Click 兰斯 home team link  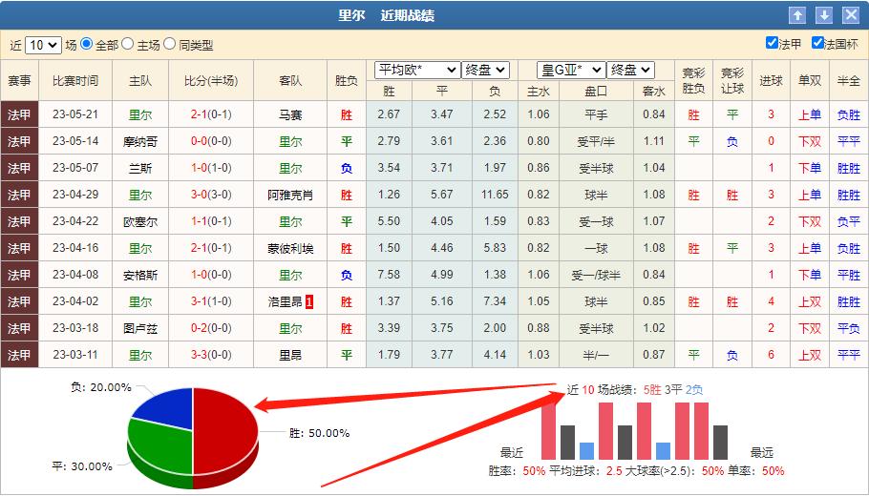pyautogui.click(x=140, y=168)
